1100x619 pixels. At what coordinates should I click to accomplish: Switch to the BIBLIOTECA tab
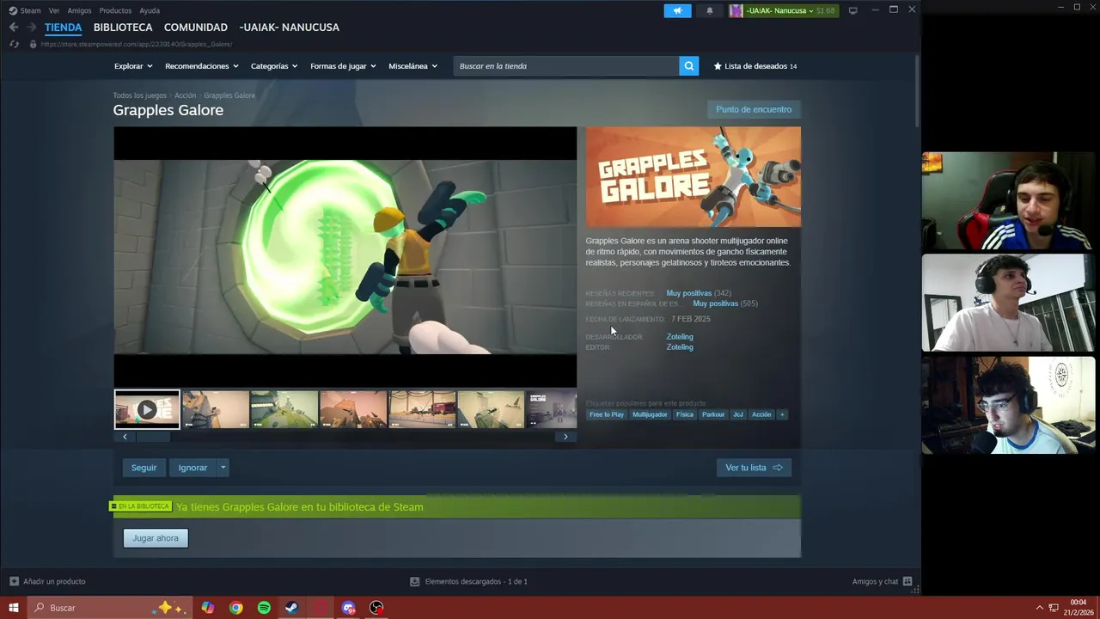click(123, 28)
